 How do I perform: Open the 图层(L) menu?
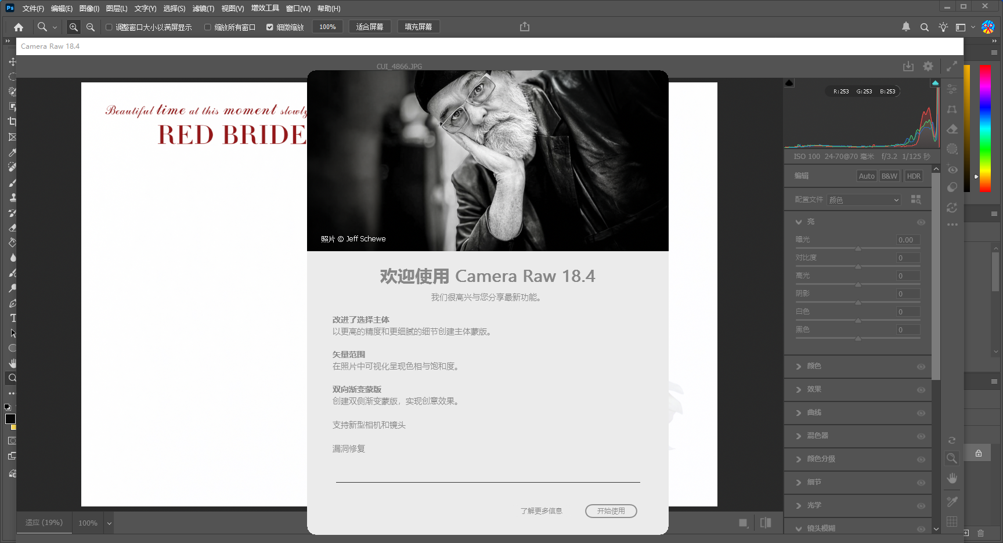117,9
